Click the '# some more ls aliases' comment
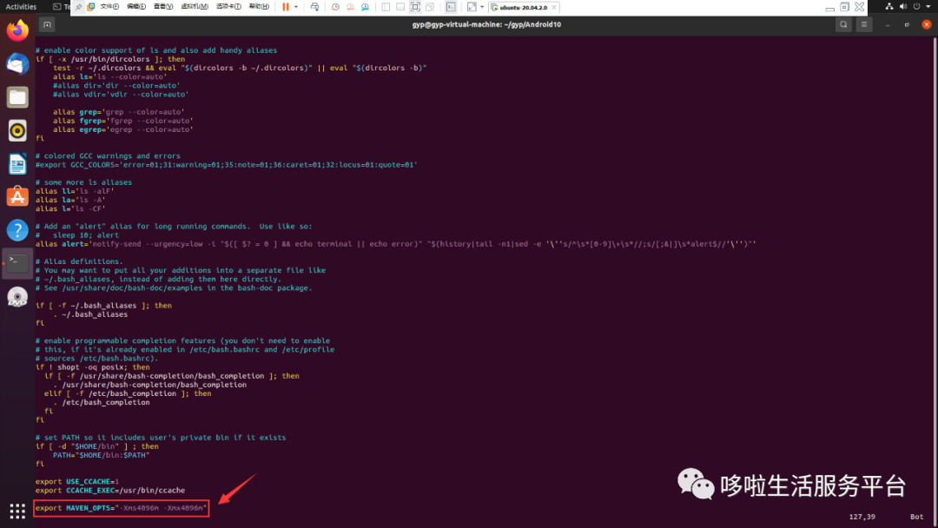 (83, 182)
